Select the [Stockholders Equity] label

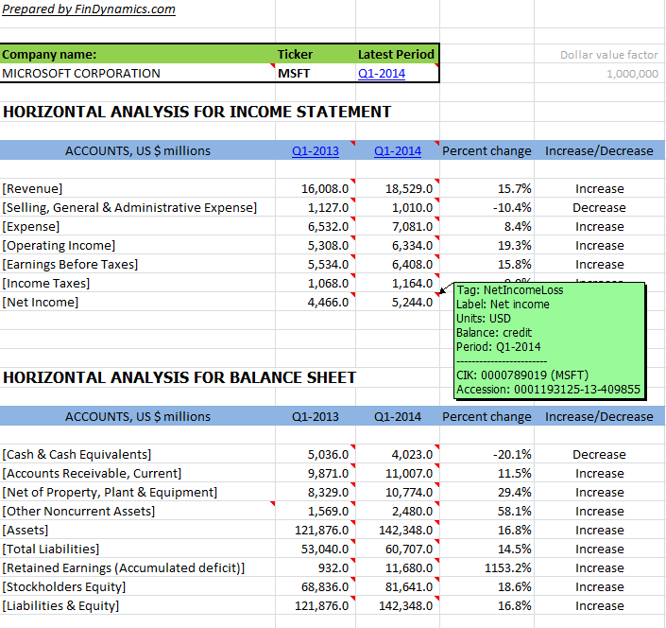[63, 586]
